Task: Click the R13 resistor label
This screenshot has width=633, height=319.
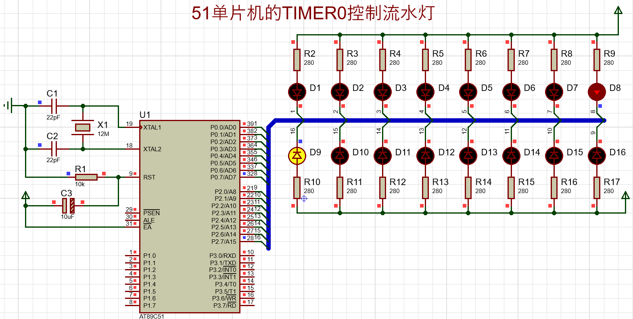Action: (x=440, y=182)
